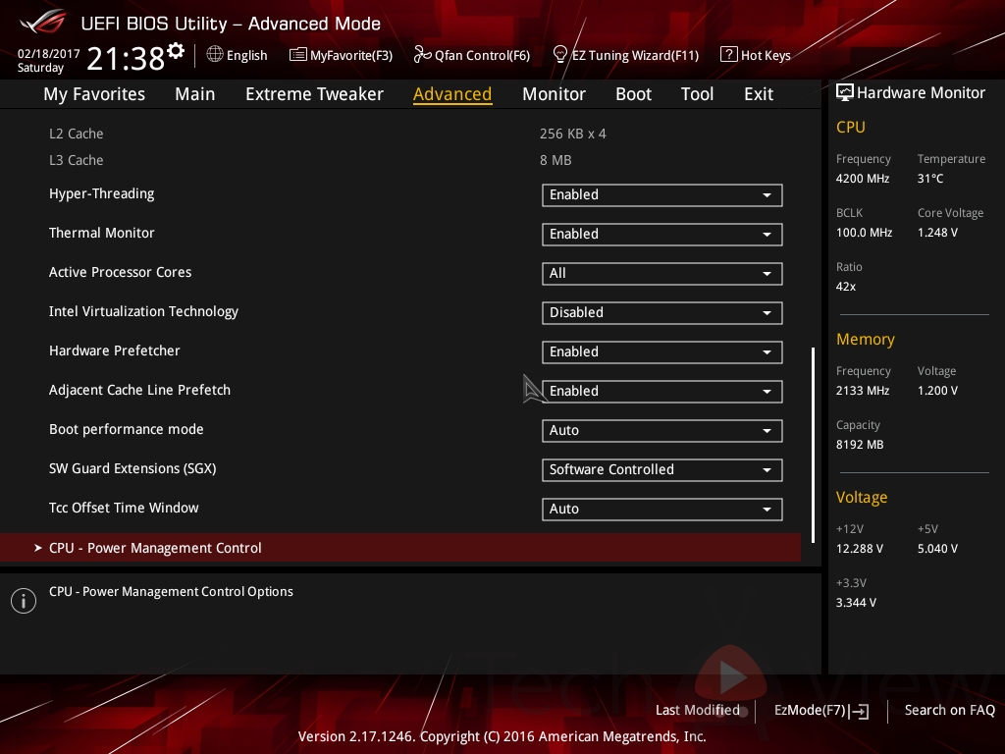Open SW Guard Extensions (SGX) dropdown

tap(661, 469)
